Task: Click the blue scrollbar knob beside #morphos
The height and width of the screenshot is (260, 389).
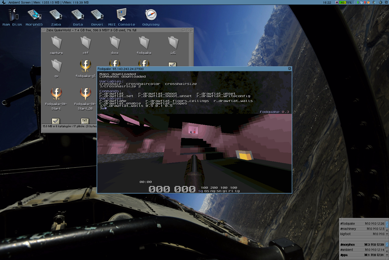Action: 387,244
